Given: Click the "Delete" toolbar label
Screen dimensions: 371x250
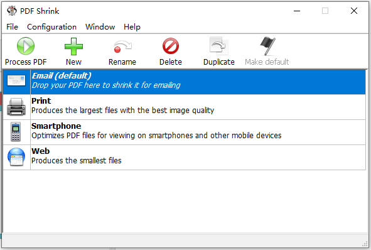Looking at the screenshot, I should pyautogui.click(x=171, y=62).
